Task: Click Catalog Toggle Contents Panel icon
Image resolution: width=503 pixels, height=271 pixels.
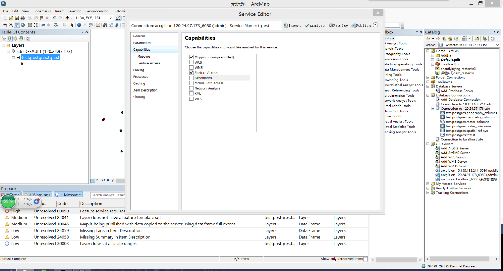Action: (x=485, y=38)
